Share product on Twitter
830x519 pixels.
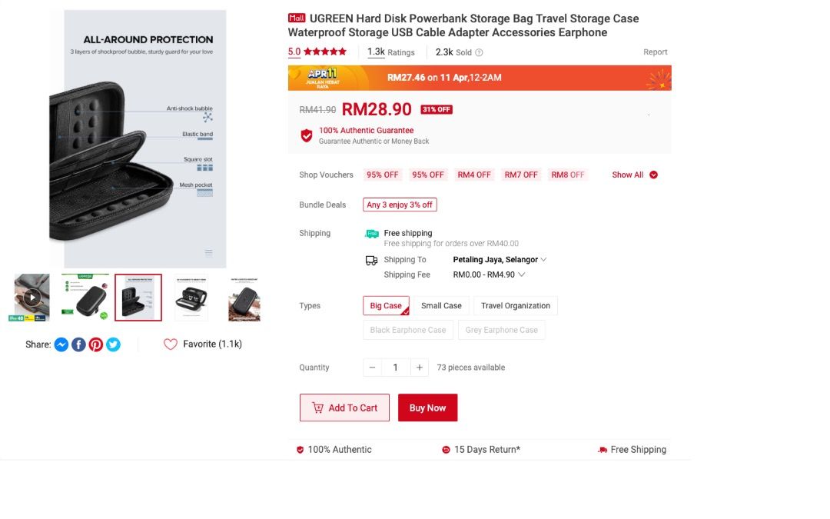click(113, 344)
